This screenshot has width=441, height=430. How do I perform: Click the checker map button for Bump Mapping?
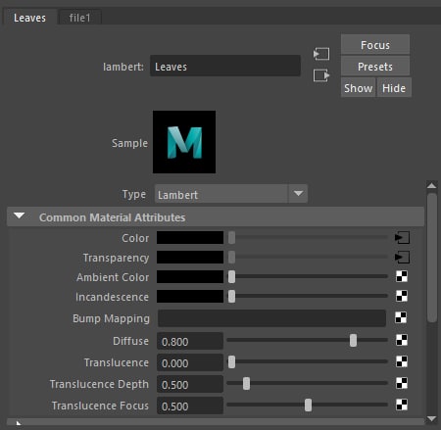401,317
